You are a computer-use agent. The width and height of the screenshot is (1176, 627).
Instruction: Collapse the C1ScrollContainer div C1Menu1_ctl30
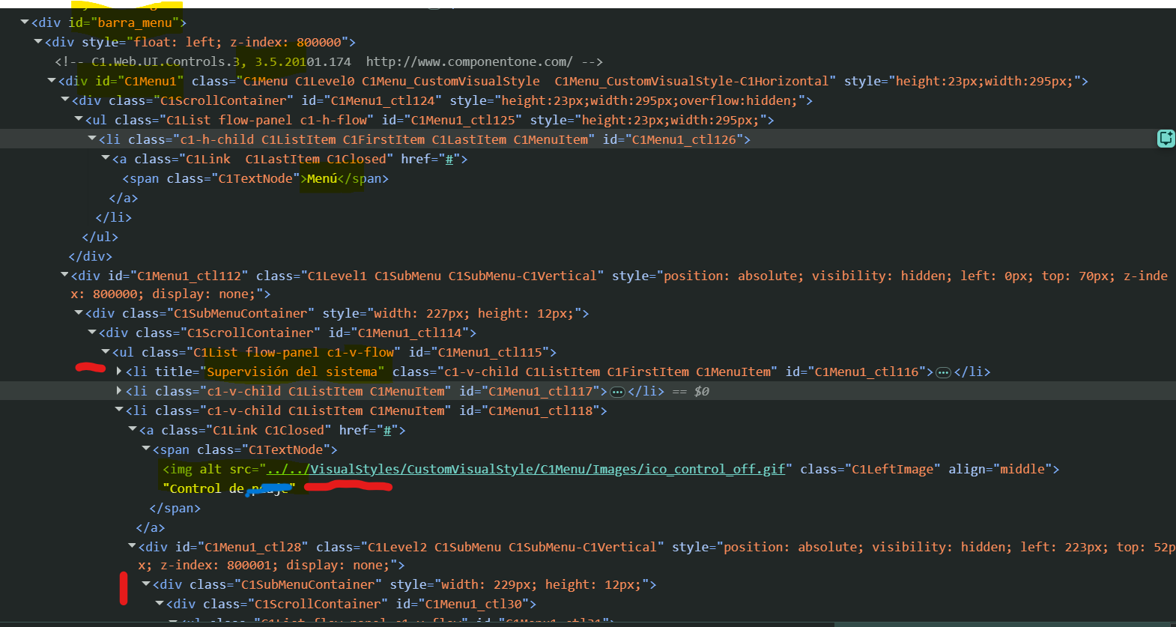[160, 604]
